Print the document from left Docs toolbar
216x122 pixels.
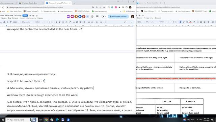(4, 22)
